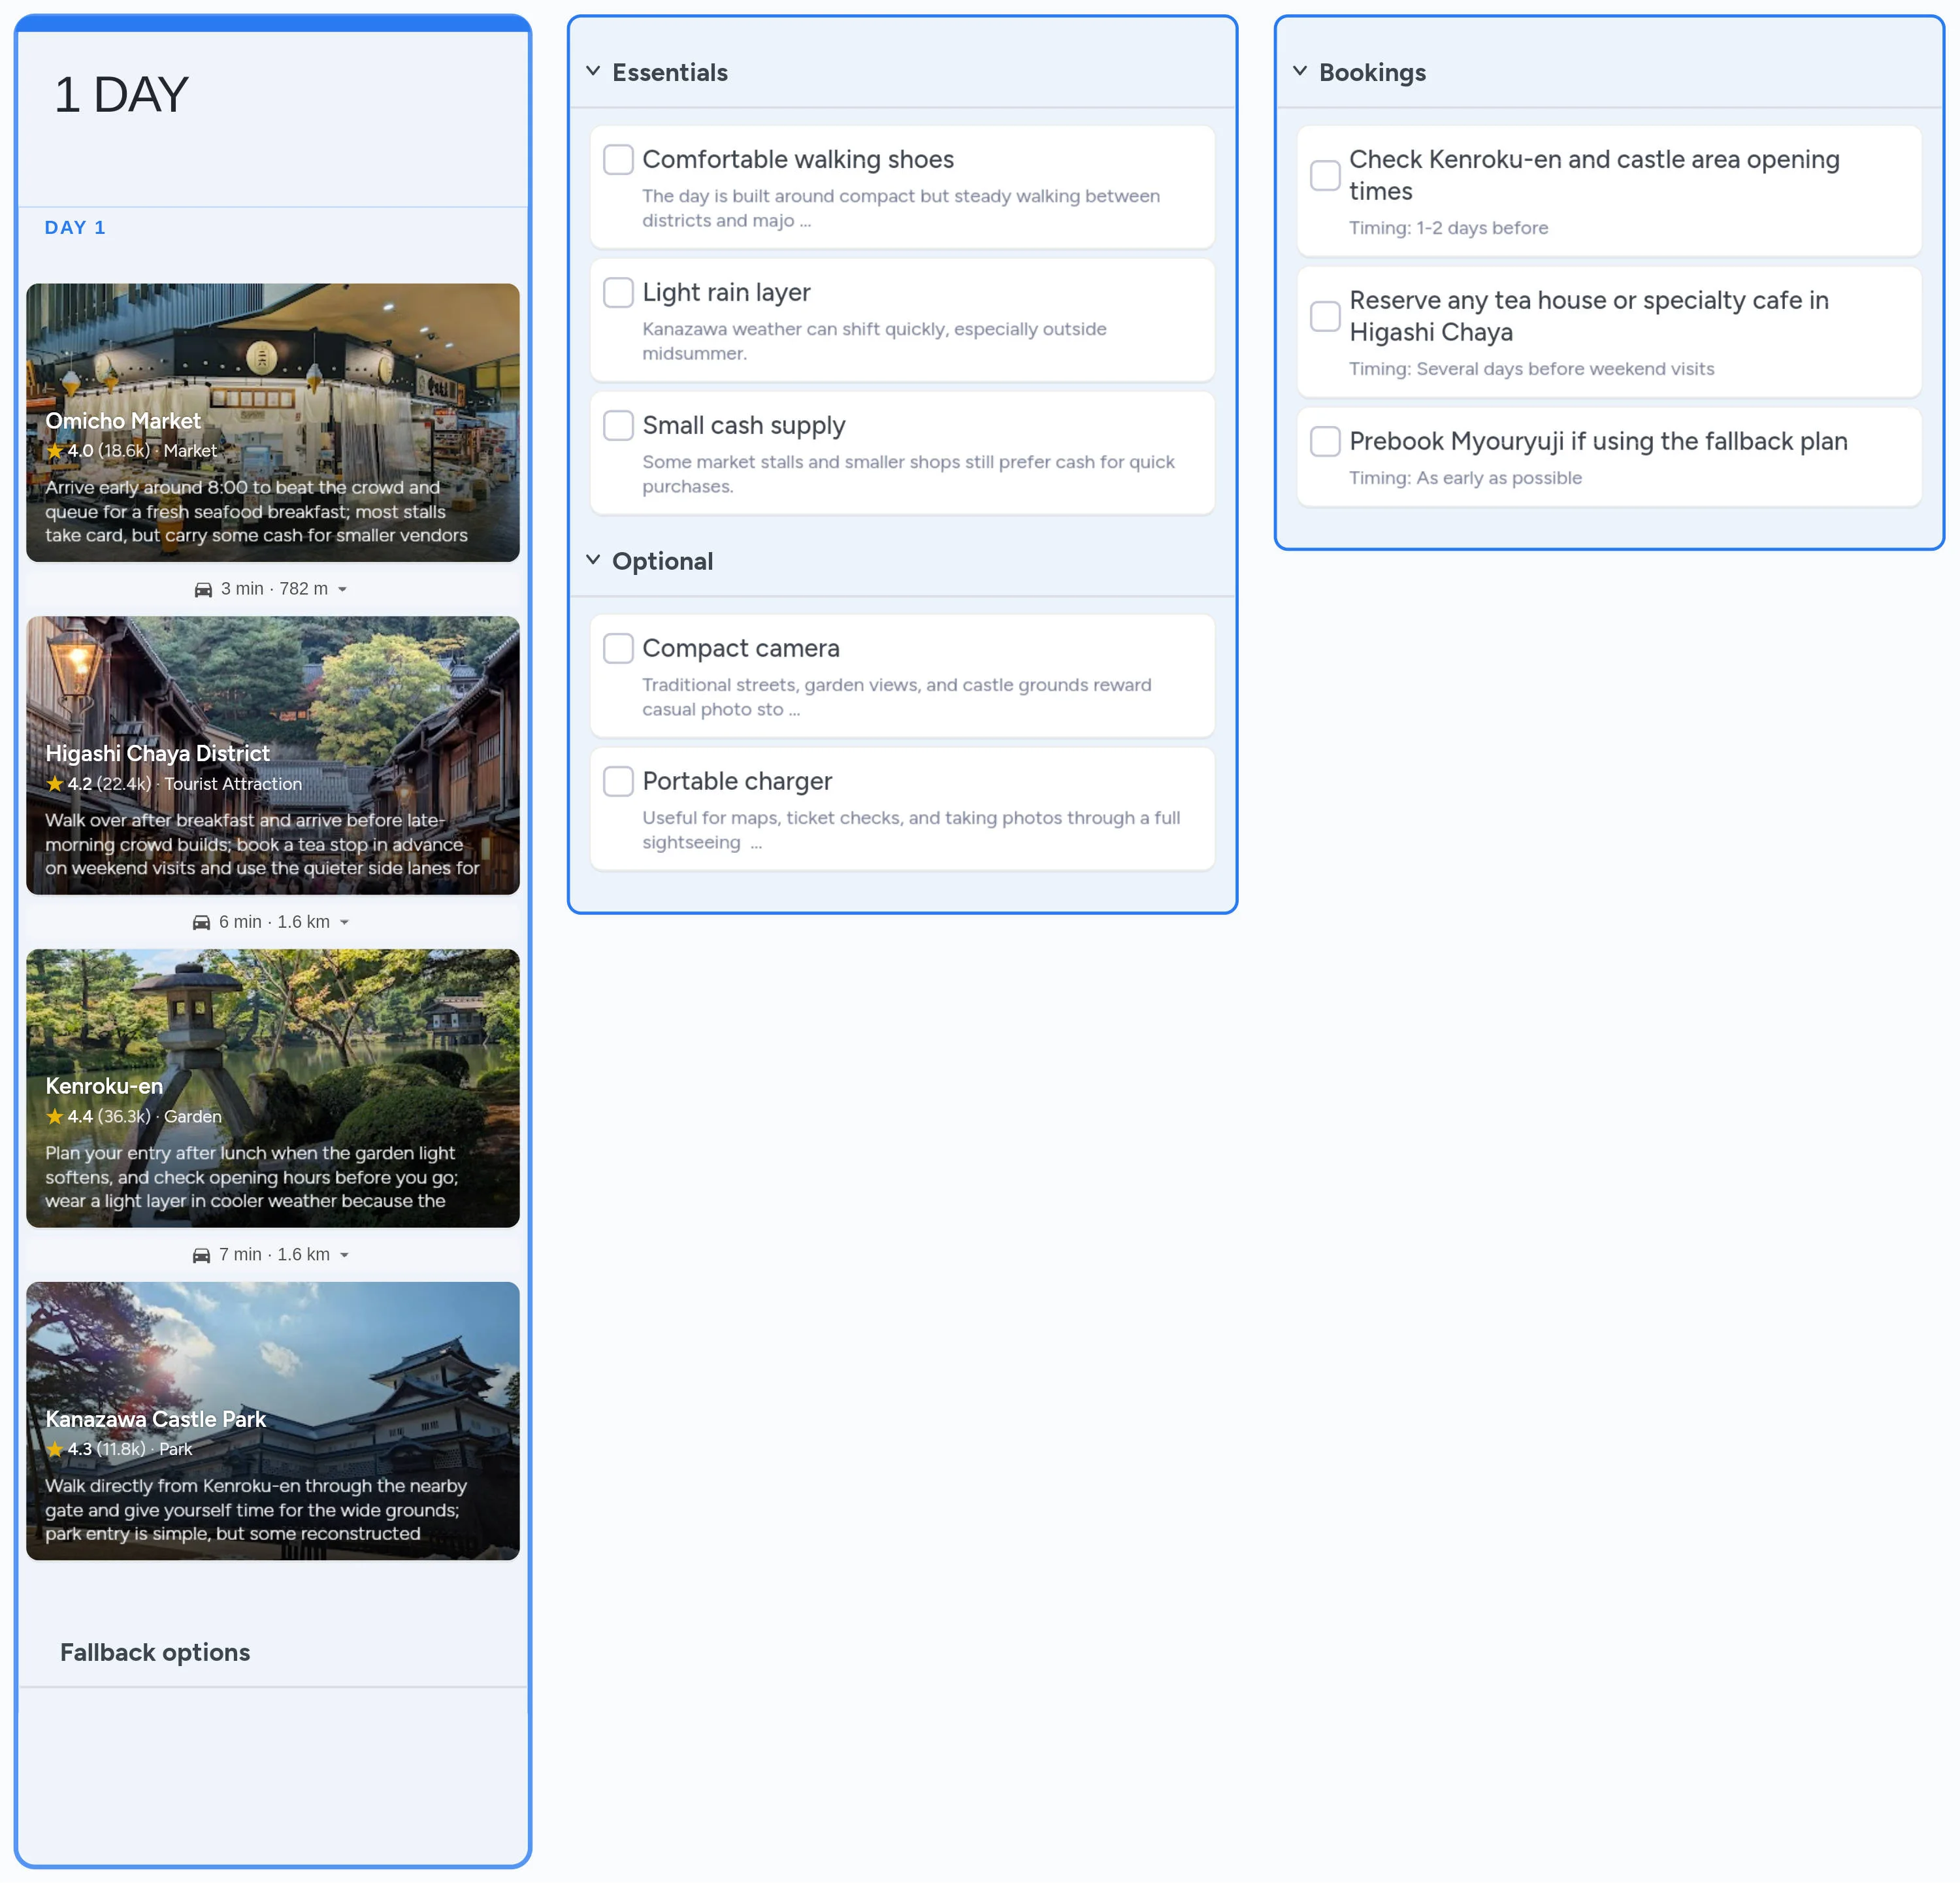
Task: Click star rating icon on Omicho Market
Action: tap(55, 451)
